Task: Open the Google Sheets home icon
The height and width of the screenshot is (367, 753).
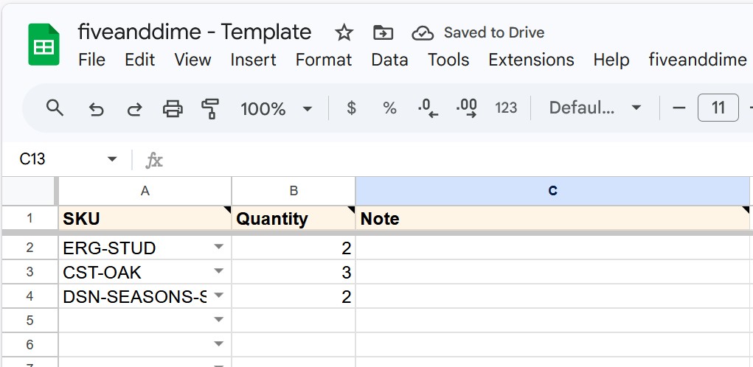Action: pyautogui.click(x=44, y=44)
